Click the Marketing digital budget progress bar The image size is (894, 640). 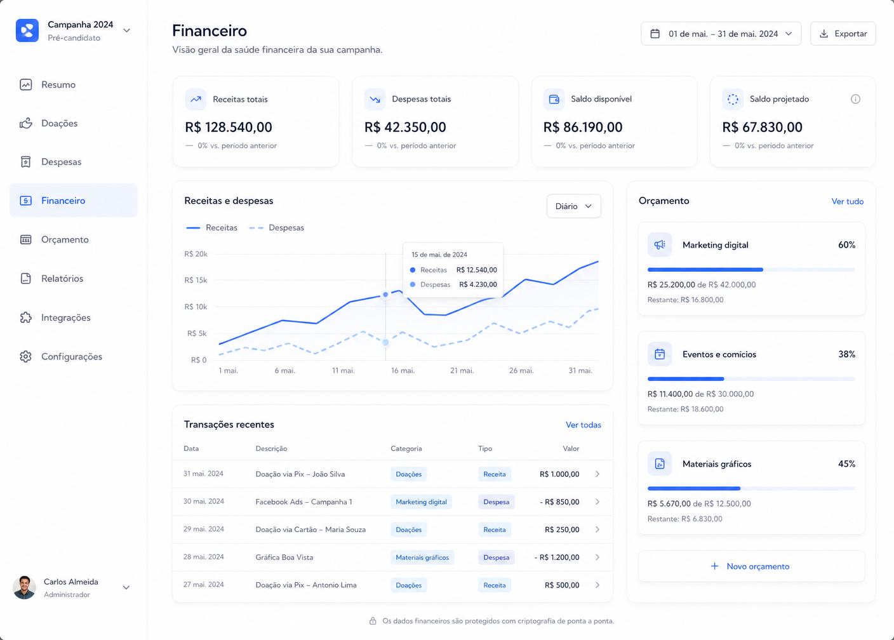751,270
